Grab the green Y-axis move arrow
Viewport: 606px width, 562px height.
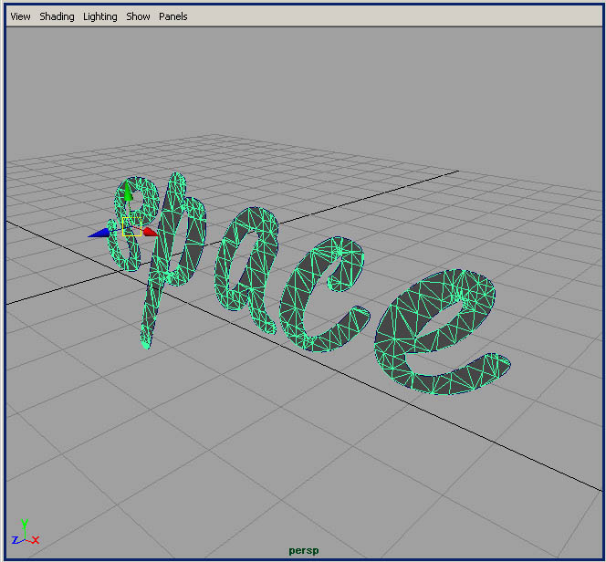click(x=128, y=192)
